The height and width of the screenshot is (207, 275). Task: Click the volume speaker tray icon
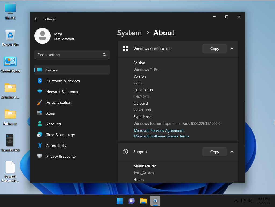(250, 201)
